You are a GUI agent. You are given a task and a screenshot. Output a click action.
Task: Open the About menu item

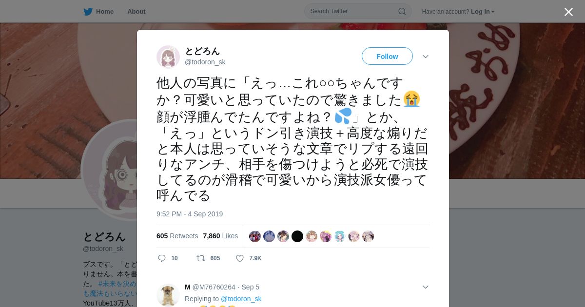click(x=136, y=12)
